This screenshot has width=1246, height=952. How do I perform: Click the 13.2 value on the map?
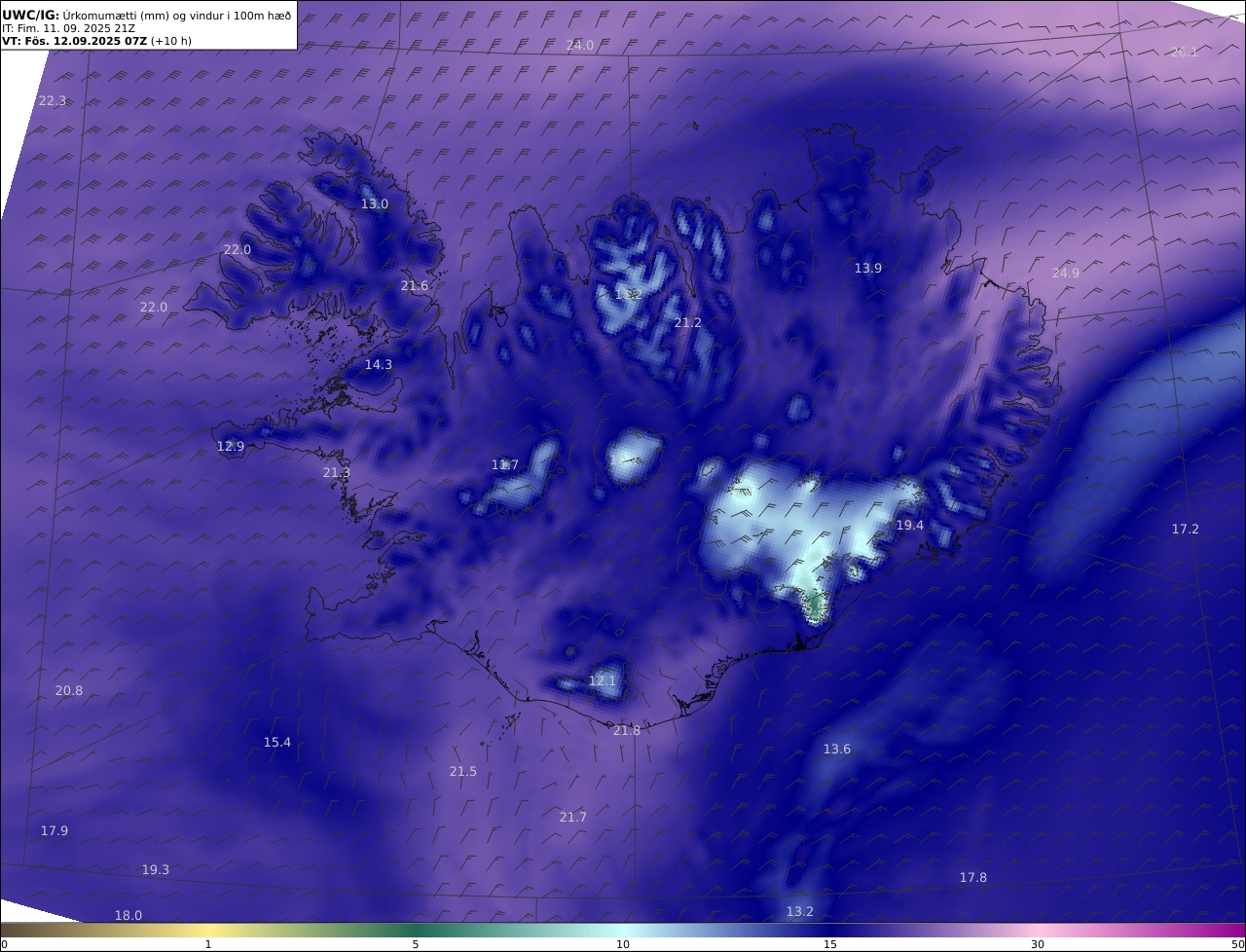tap(800, 912)
